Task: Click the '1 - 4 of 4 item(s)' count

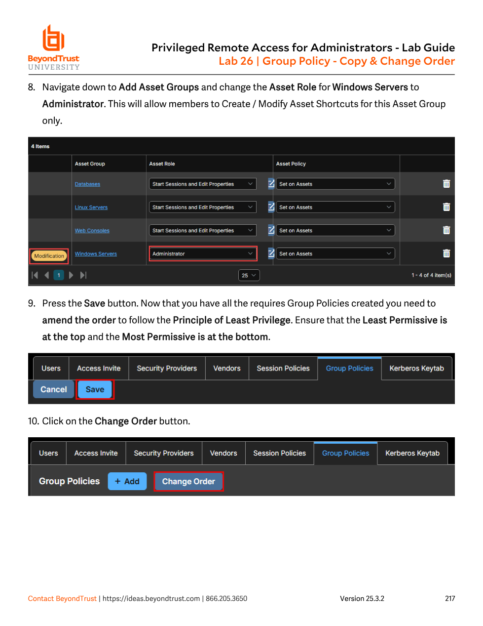Action: point(431,275)
